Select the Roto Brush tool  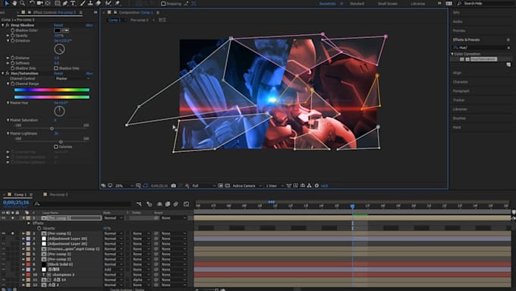click(x=109, y=3)
